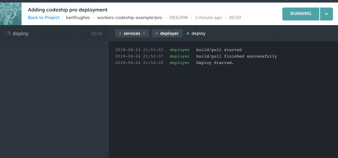Click the RUNNING build status button
The height and width of the screenshot is (158, 338).
[x=301, y=14]
